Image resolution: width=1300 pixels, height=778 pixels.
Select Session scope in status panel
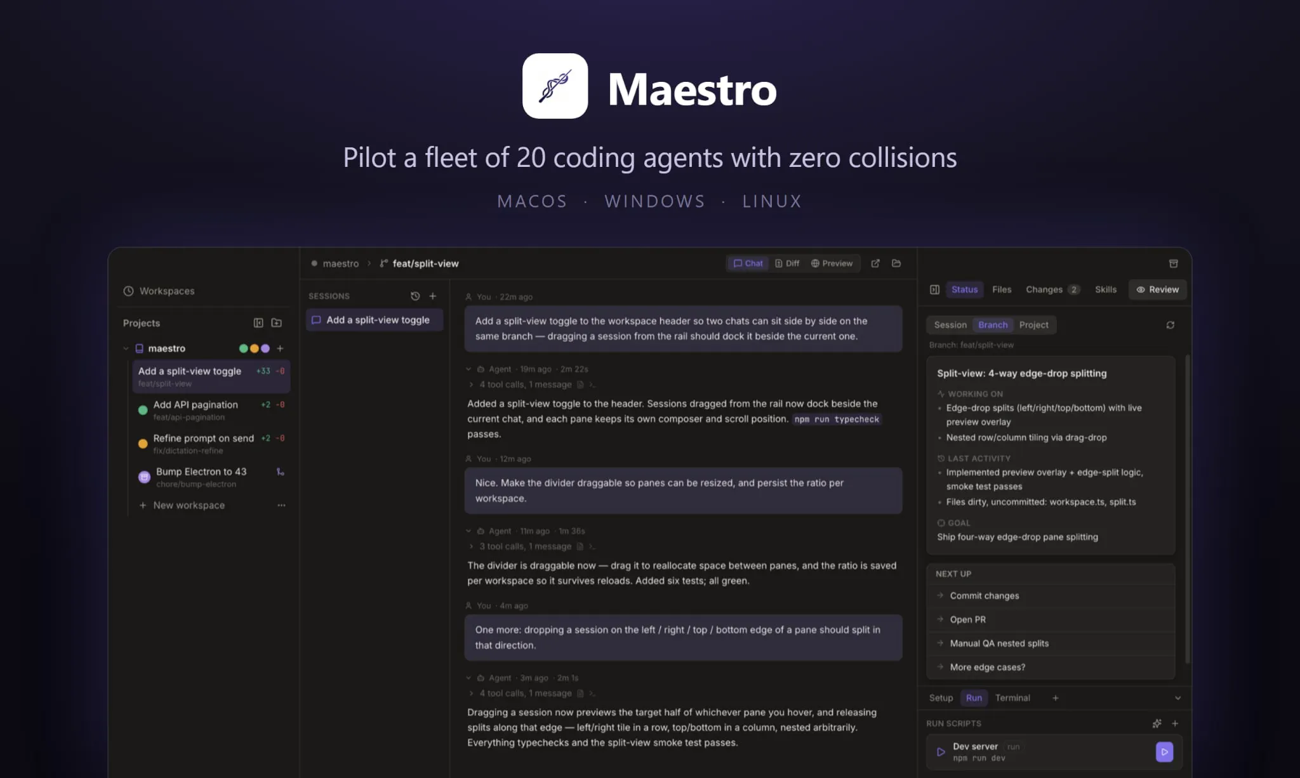950,325
